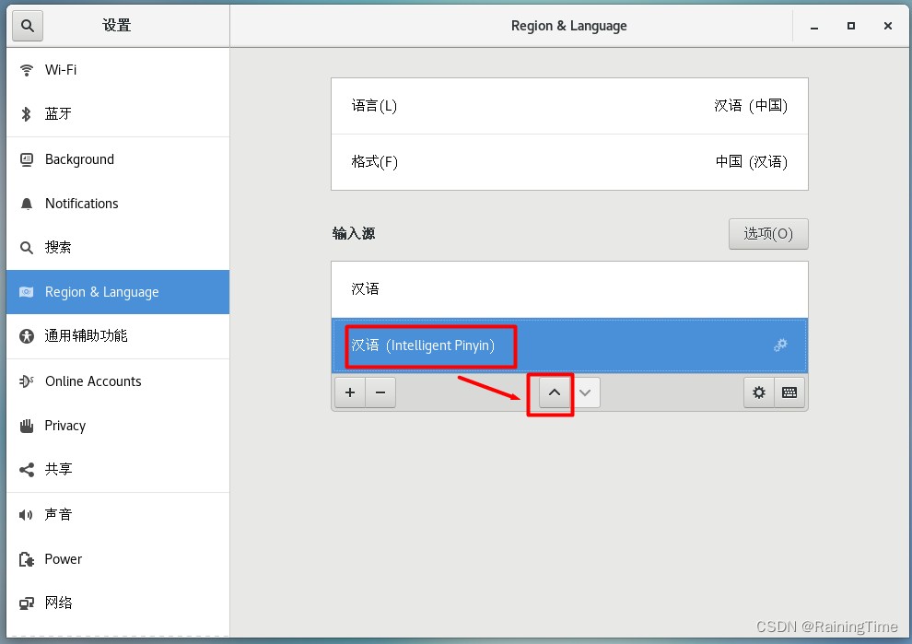Add an input source with plus button

click(x=350, y=392)
